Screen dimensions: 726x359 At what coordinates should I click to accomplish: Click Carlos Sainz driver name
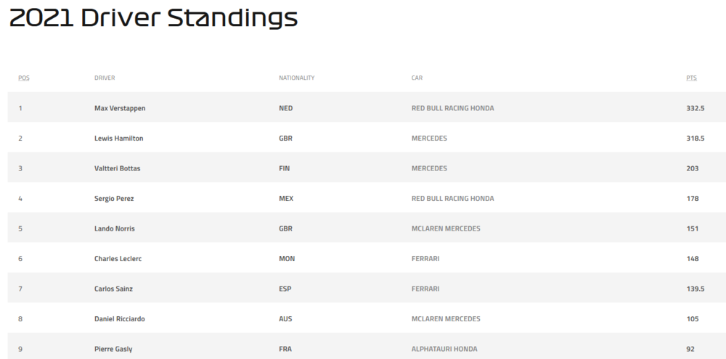pos(113,289)
